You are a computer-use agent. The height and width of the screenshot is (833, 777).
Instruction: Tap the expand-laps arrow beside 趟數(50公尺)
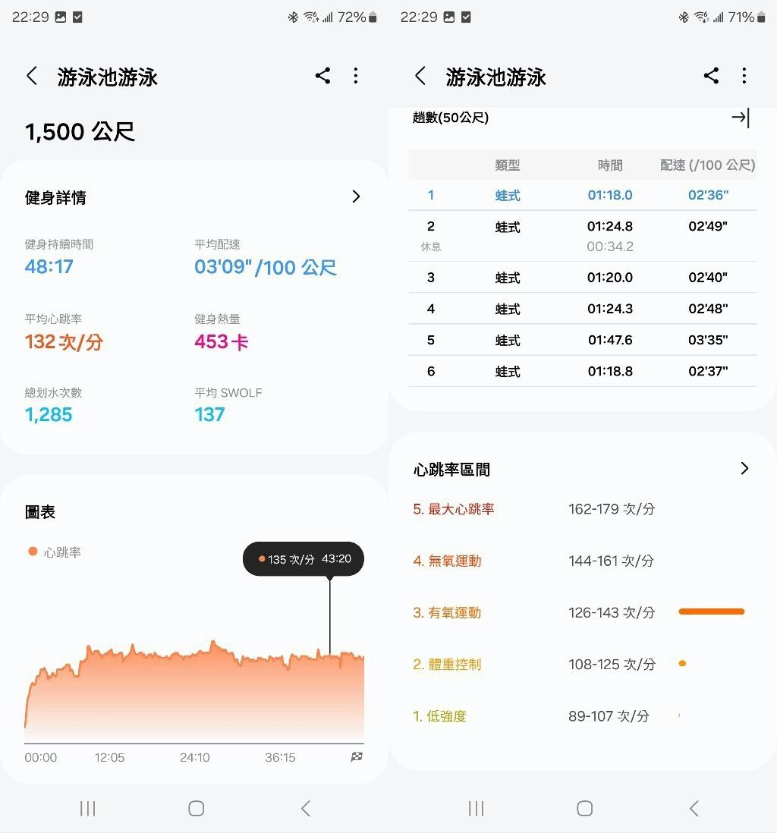(x=741, y=118)
